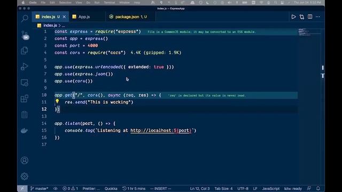Change language mode JavaScript

pos(271,188)
